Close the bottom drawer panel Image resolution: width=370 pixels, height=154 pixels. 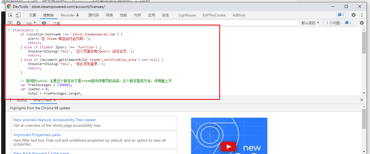[x=362, y=100]
